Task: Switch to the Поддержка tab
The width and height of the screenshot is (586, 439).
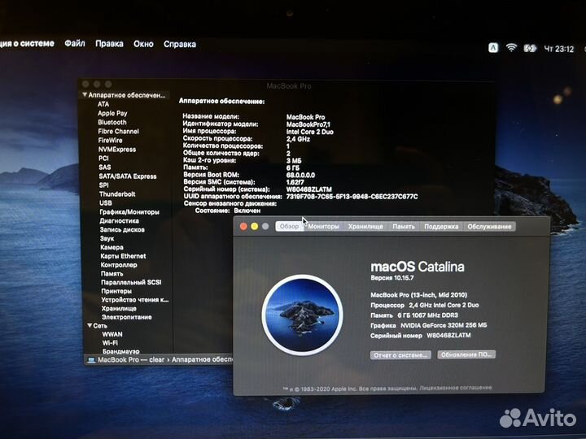Action: (441, 226)
